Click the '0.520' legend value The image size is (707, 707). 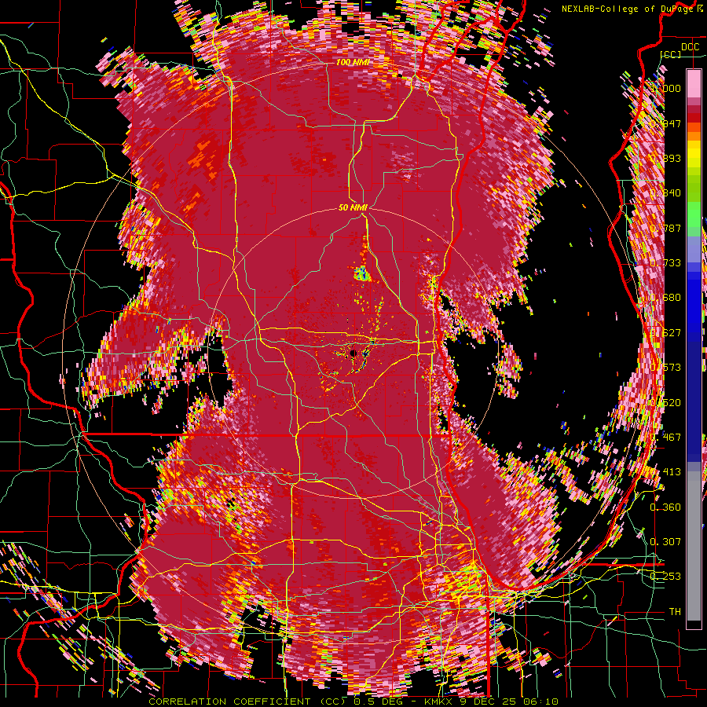pyautogui.click(x=665, y=402)
